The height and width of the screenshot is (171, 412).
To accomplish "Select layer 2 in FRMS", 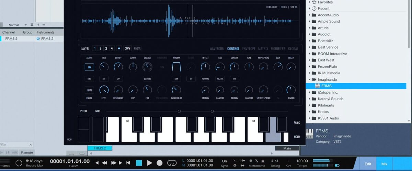I will point(100,48).
